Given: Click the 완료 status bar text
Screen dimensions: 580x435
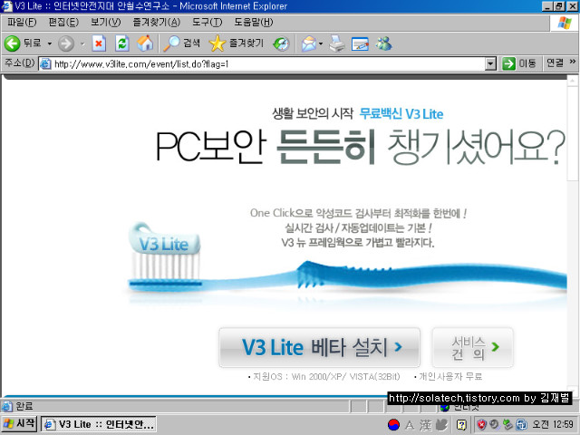Looking at the screenshot, I should click(24, 407).
